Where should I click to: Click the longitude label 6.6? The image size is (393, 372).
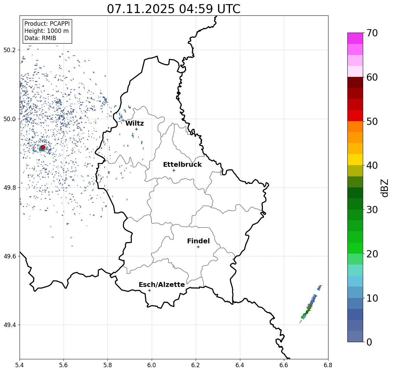(x=284, y=365)
